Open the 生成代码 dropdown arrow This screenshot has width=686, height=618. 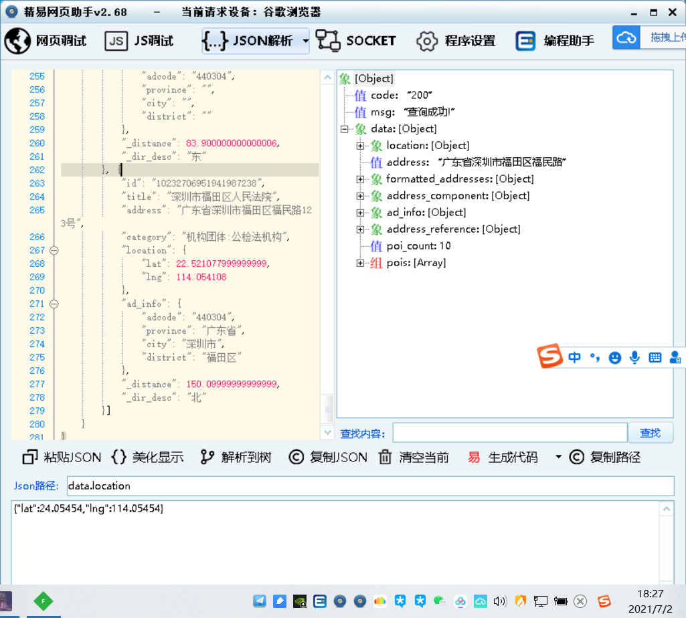[558, 457]
